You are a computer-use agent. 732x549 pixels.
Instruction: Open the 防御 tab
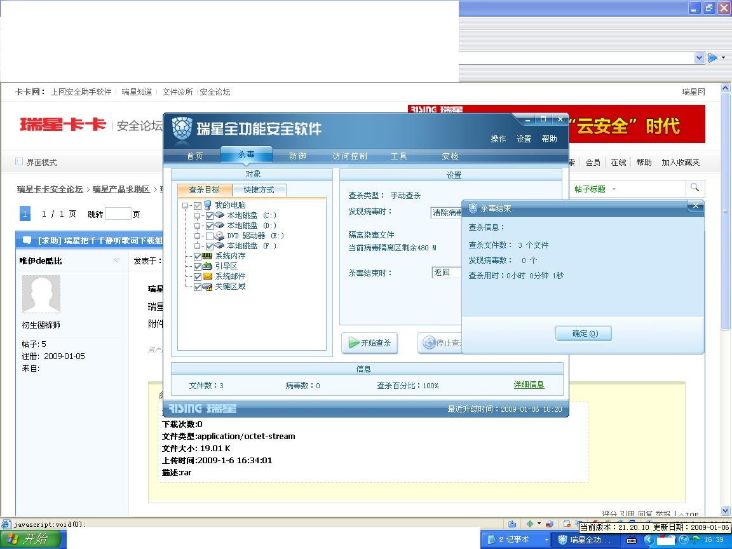coord(297,156)
